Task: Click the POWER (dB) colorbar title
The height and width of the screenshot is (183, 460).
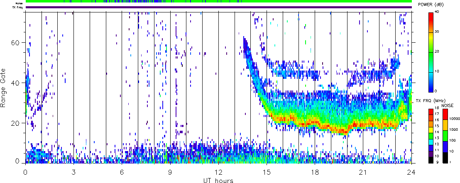Action: point(431,5)
